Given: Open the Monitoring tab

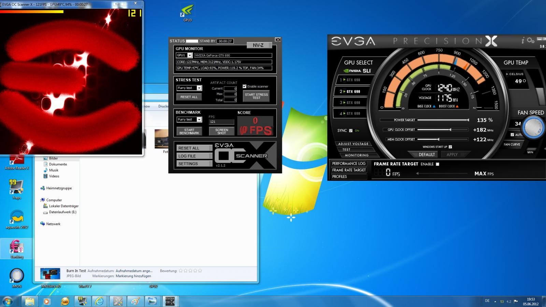Looking at the screenshot, I should point(357,155).
